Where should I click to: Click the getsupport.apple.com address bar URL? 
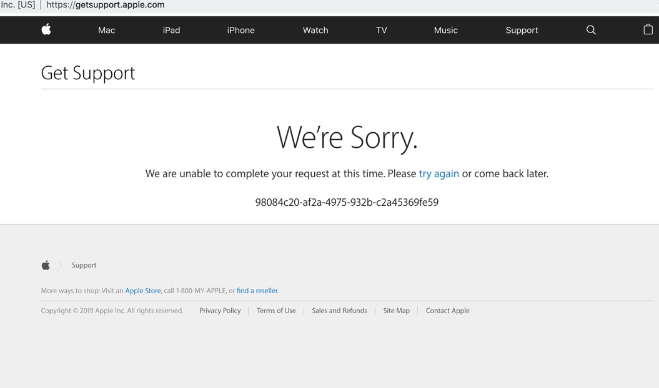click(x=105, y=5)
